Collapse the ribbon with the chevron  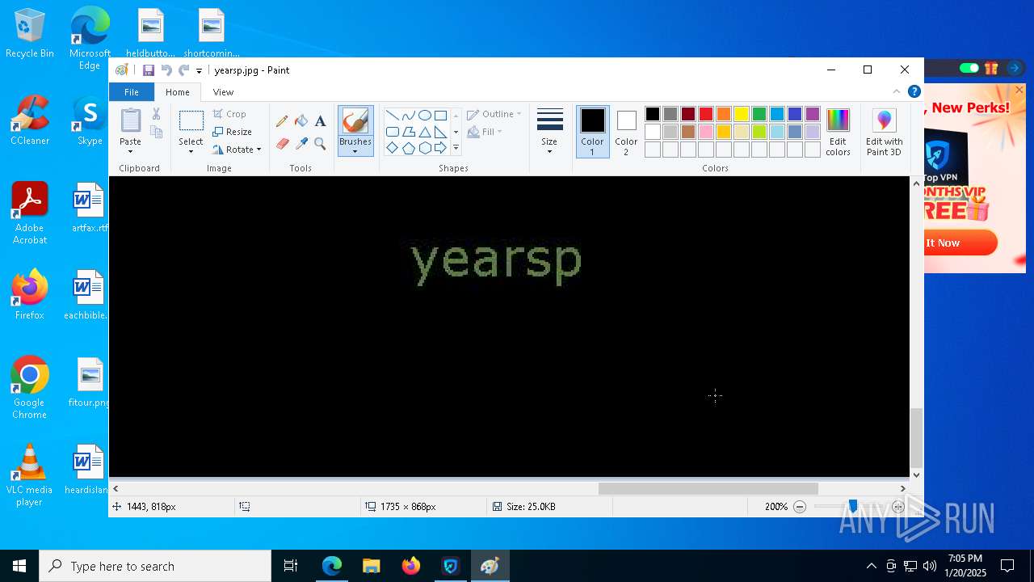point(897,92)
